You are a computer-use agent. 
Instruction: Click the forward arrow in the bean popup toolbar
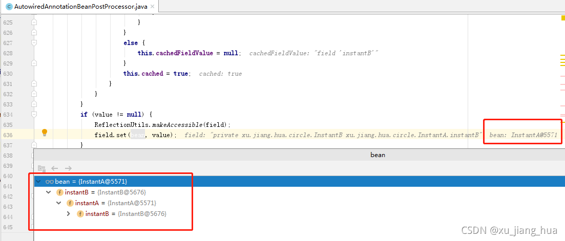(68, 168)
